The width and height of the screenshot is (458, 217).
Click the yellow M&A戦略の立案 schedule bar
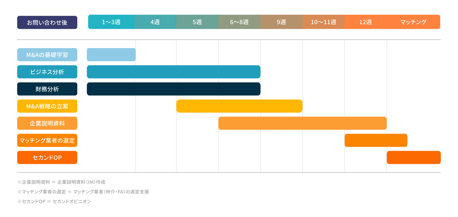coord(239,106)
